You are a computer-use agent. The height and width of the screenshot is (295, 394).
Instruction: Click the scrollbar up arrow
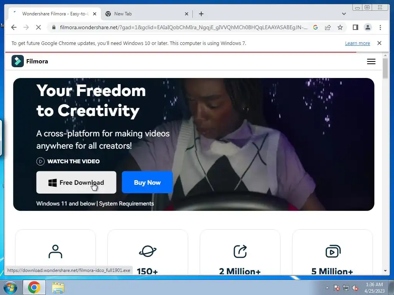tap(385, 55)
